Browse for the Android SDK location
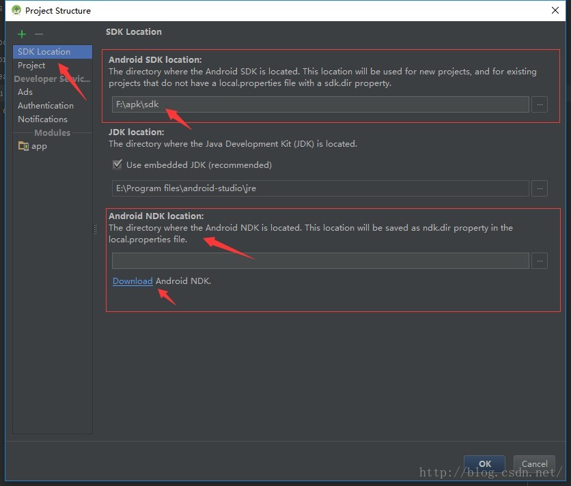The width and height of the screenshot is (571, 486). (540, 104)
